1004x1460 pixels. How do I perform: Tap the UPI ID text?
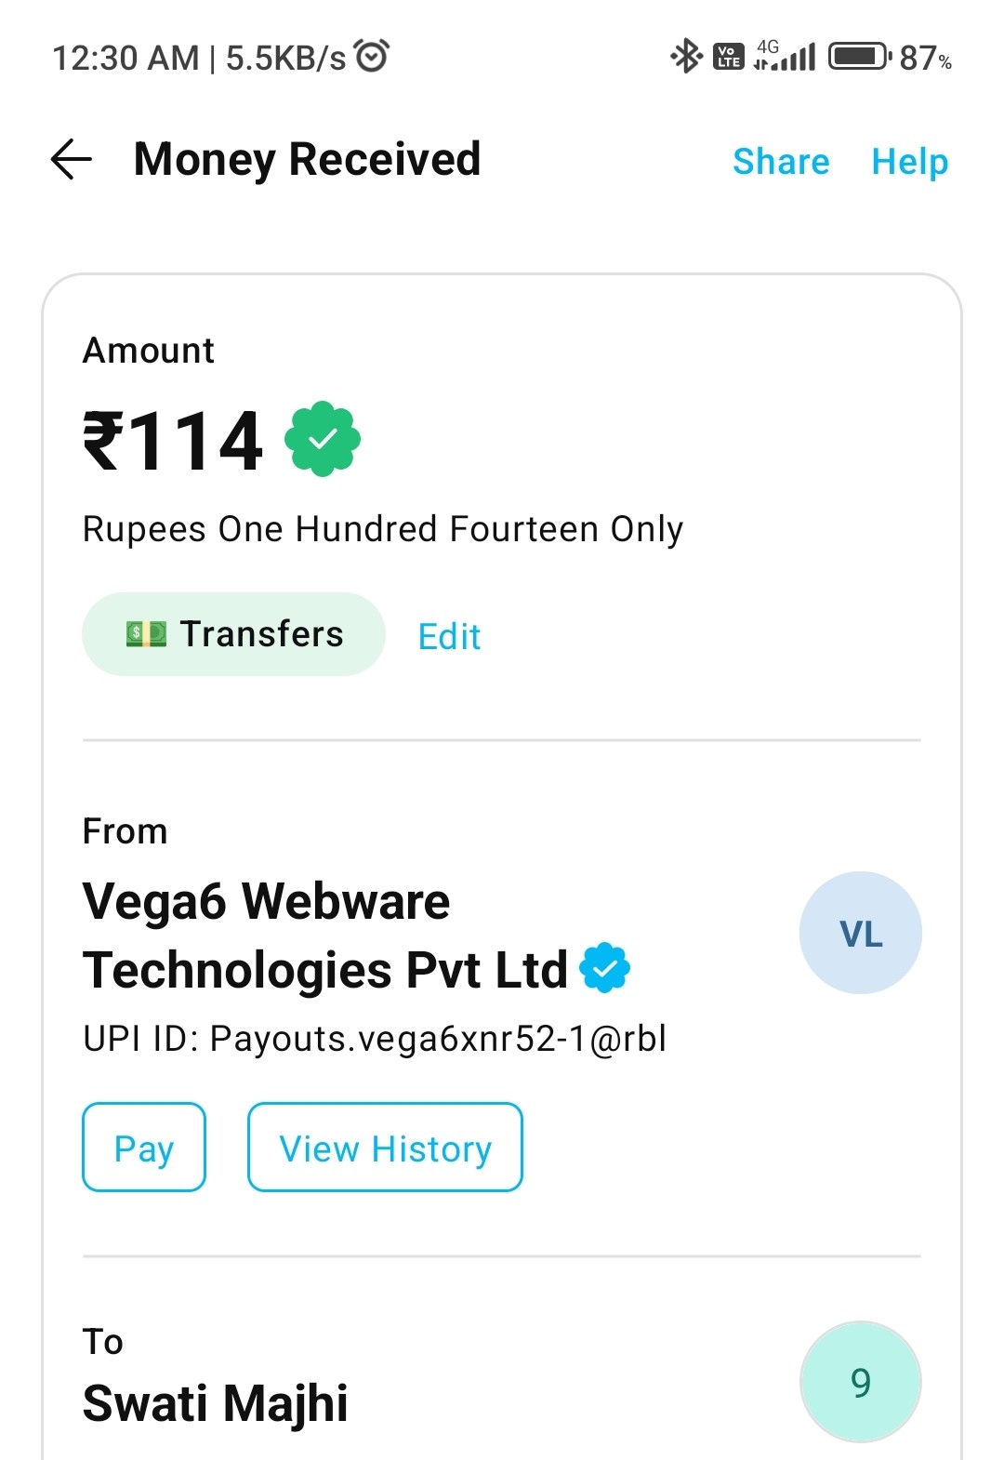click(x=374, y=1039)
